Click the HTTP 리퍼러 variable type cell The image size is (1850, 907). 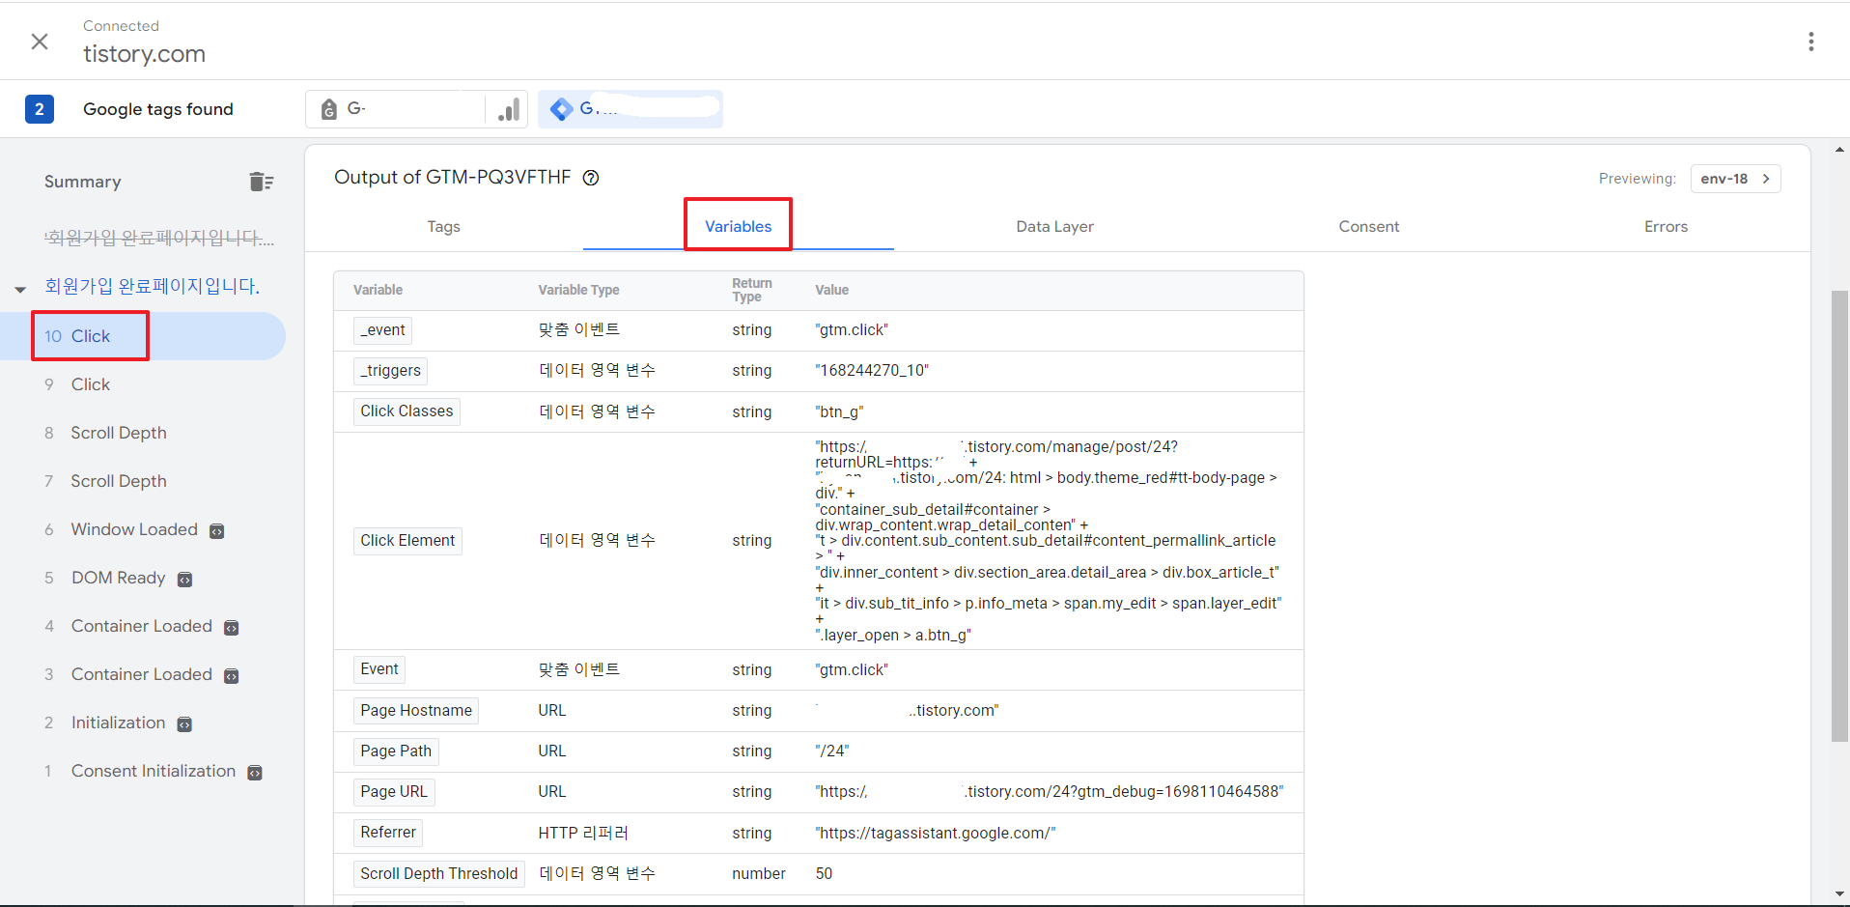583,834
